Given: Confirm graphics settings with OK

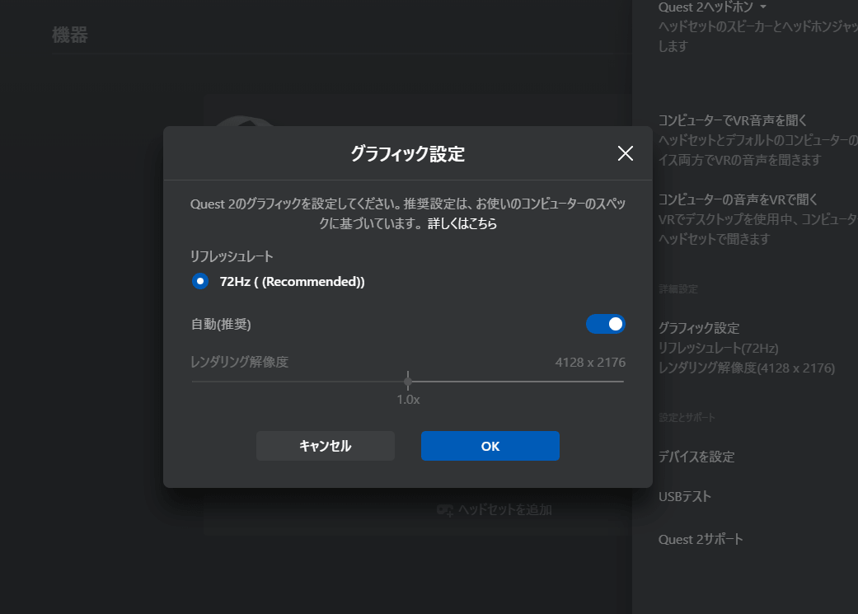Looking at the screenshot, I should pyautogui.click(x=490, y=446).
